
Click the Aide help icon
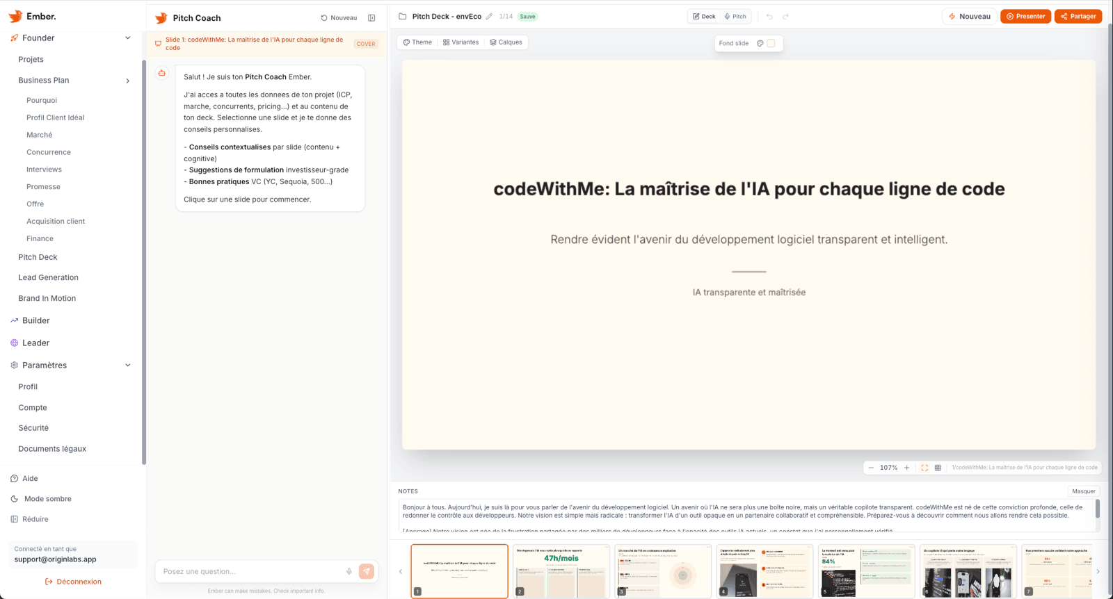pos(15,478)
